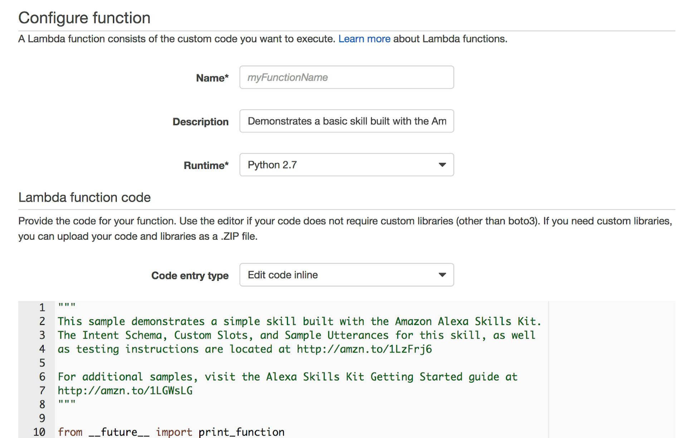Screen dimensions: 687x438
Task: Click the amzn.to/1LzFrj6 URL in code
Action: pos(364,349)
